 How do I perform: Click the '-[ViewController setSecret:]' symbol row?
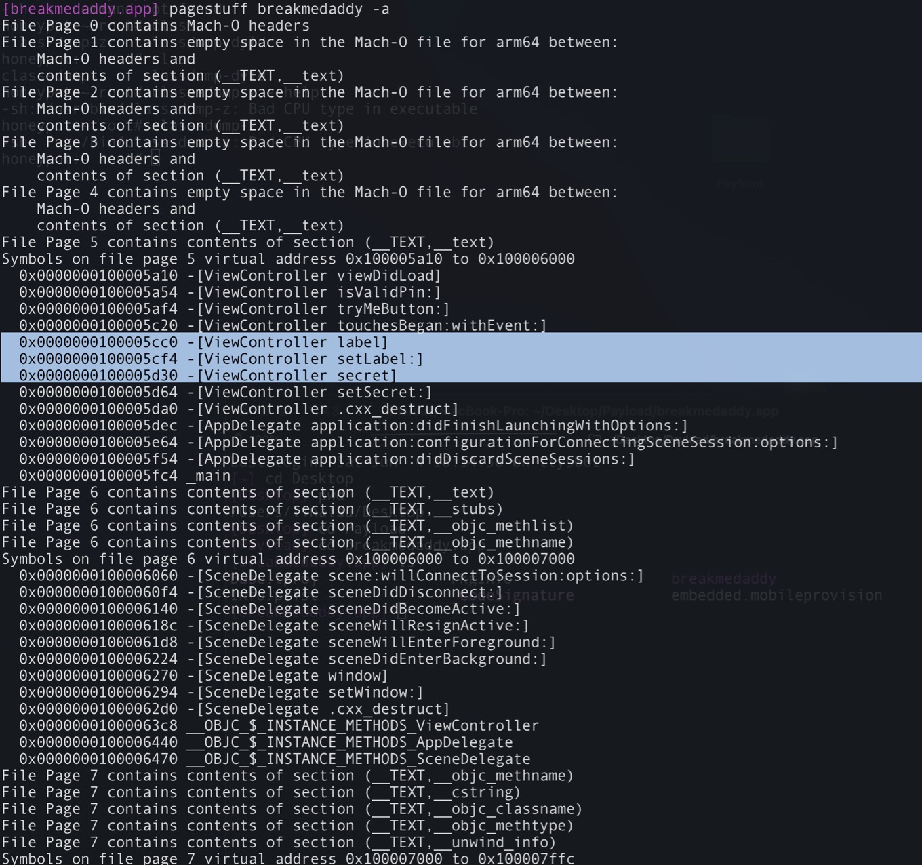[225, 393]
